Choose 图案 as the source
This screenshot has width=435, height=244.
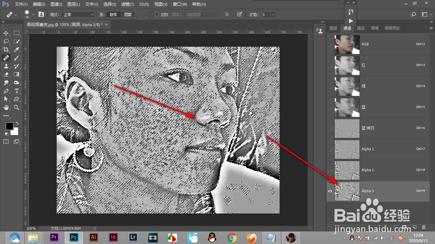point(128,15)
